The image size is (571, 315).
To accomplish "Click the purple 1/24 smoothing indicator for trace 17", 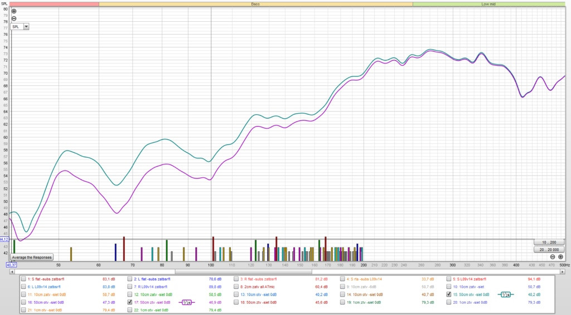I will [x=186, y=302].
